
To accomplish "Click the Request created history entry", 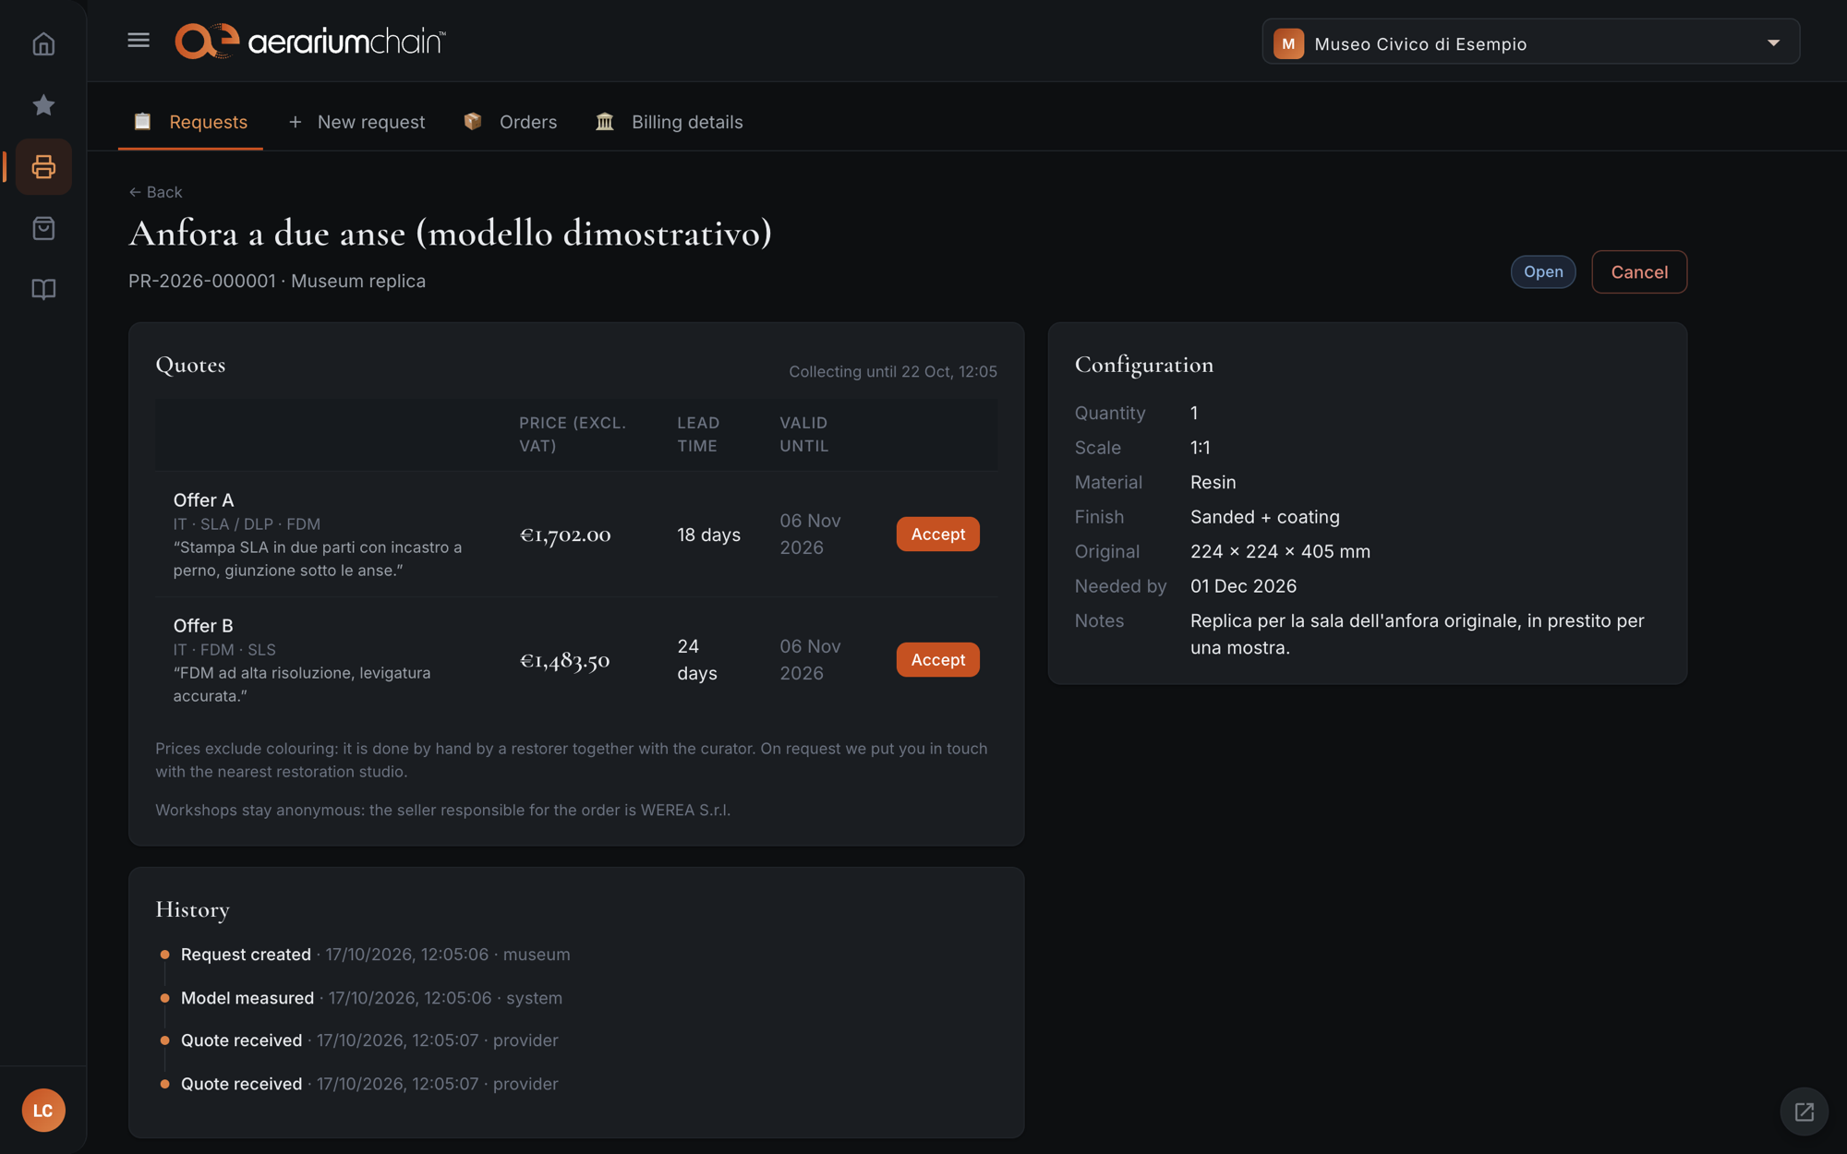I will (x=375, y=954).
